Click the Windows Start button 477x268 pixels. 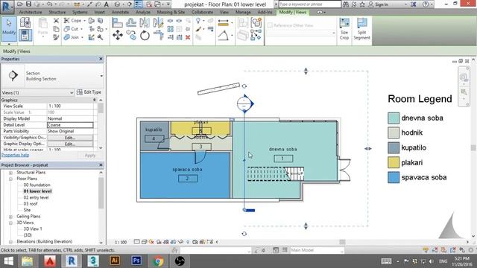click(x=8, y=261)
